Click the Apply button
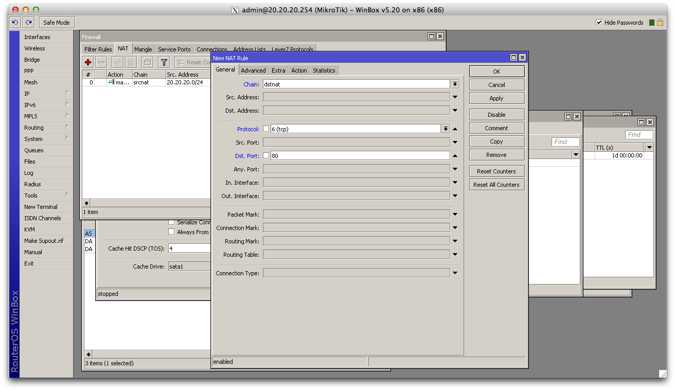This screenshot has height=390, width=675. (496, 98)
